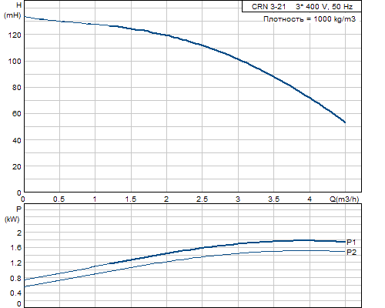Screen dimensions: 385x308
Task: Click the 0.8 tick on power axis
Action: [15, 279]
